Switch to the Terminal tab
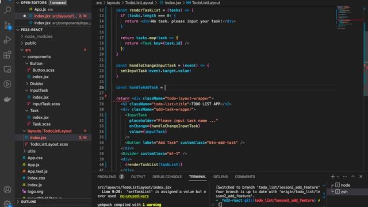368x207 pixels. pyautogui.click(x=197, y=177)
